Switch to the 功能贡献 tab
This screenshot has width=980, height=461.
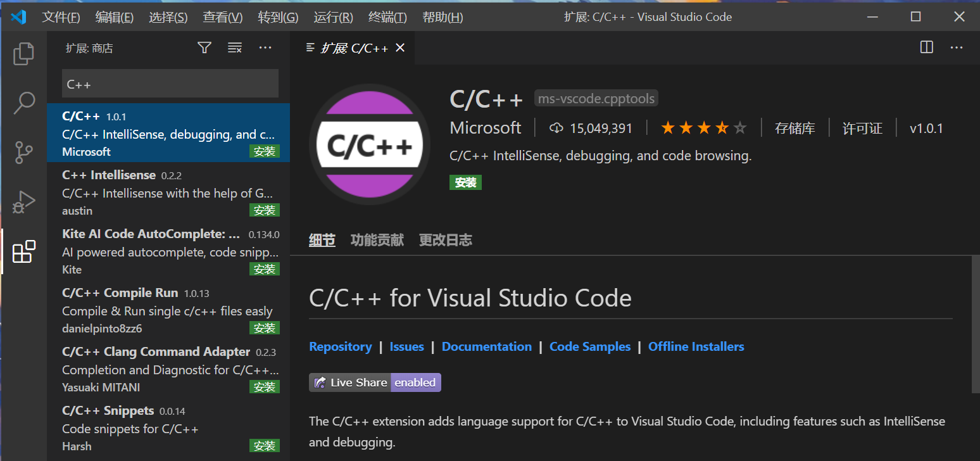pos(377,241)
